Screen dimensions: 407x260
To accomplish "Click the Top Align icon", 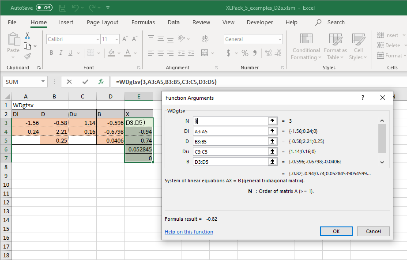I will point(151,39).
